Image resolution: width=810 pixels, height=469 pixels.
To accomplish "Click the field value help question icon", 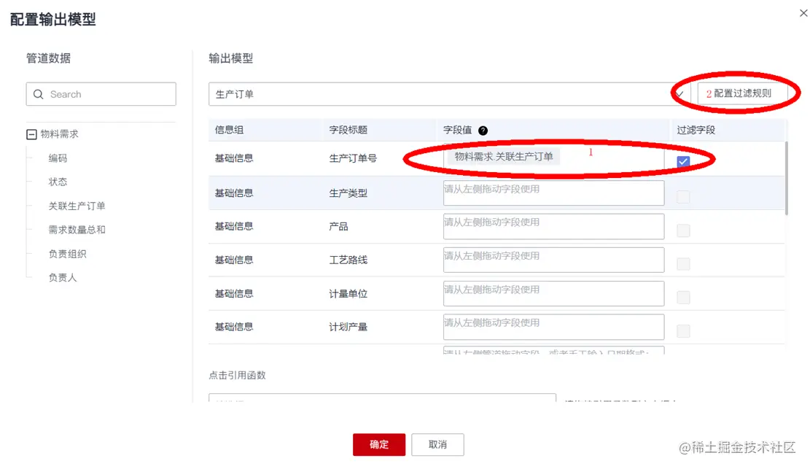I will pyautogui.click(x=483, y=131).
